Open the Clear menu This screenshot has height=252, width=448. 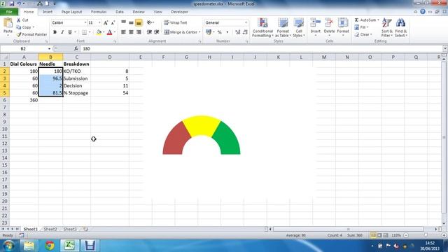click(363, 34)
